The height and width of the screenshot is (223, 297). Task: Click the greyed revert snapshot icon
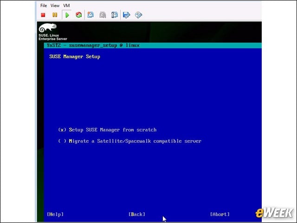pos(103,15)
